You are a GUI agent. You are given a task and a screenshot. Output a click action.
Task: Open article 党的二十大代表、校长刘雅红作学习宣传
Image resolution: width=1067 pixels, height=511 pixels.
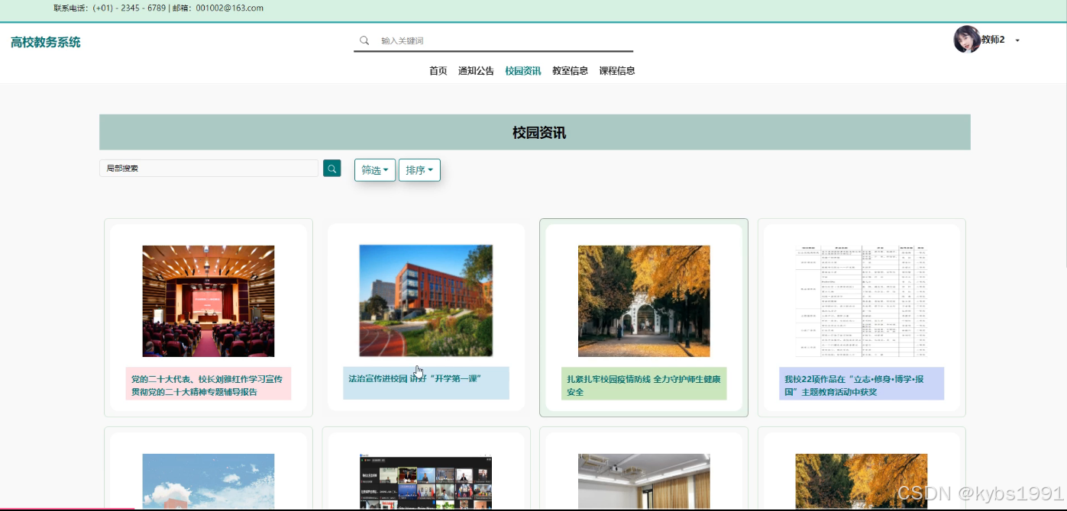209,385
